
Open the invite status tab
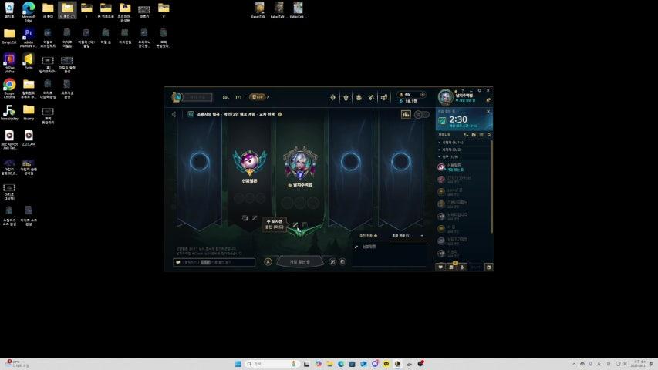pos(401,236)
